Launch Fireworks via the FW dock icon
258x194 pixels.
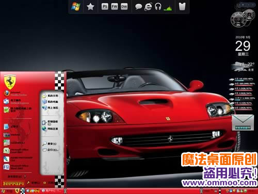click(115, 7)
